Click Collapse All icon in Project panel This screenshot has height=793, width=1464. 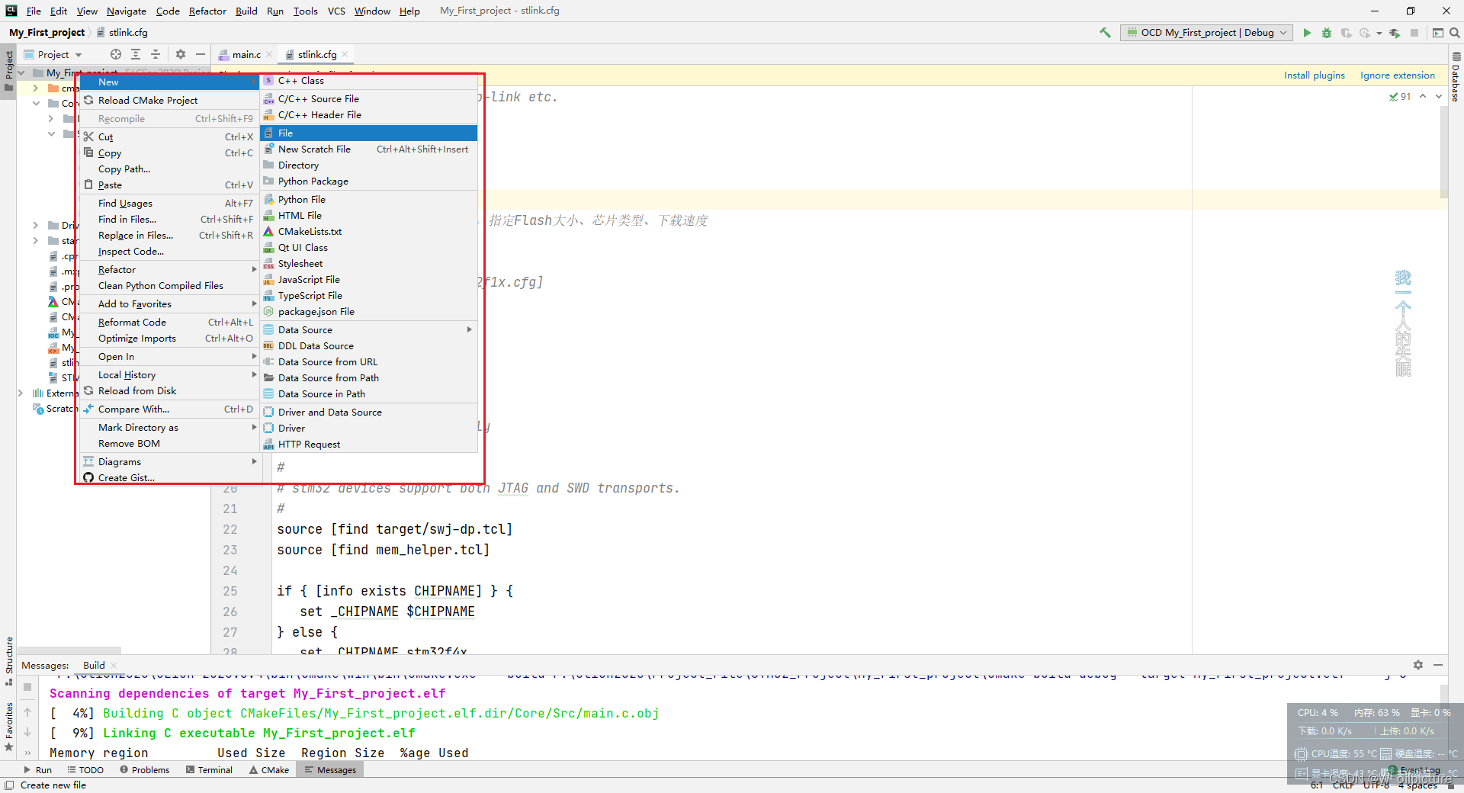(156, 54)
